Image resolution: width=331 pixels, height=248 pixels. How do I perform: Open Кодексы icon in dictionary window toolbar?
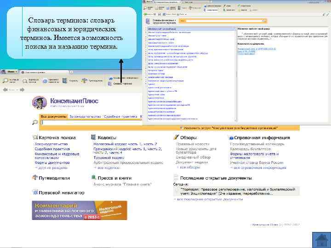(179, 8)
